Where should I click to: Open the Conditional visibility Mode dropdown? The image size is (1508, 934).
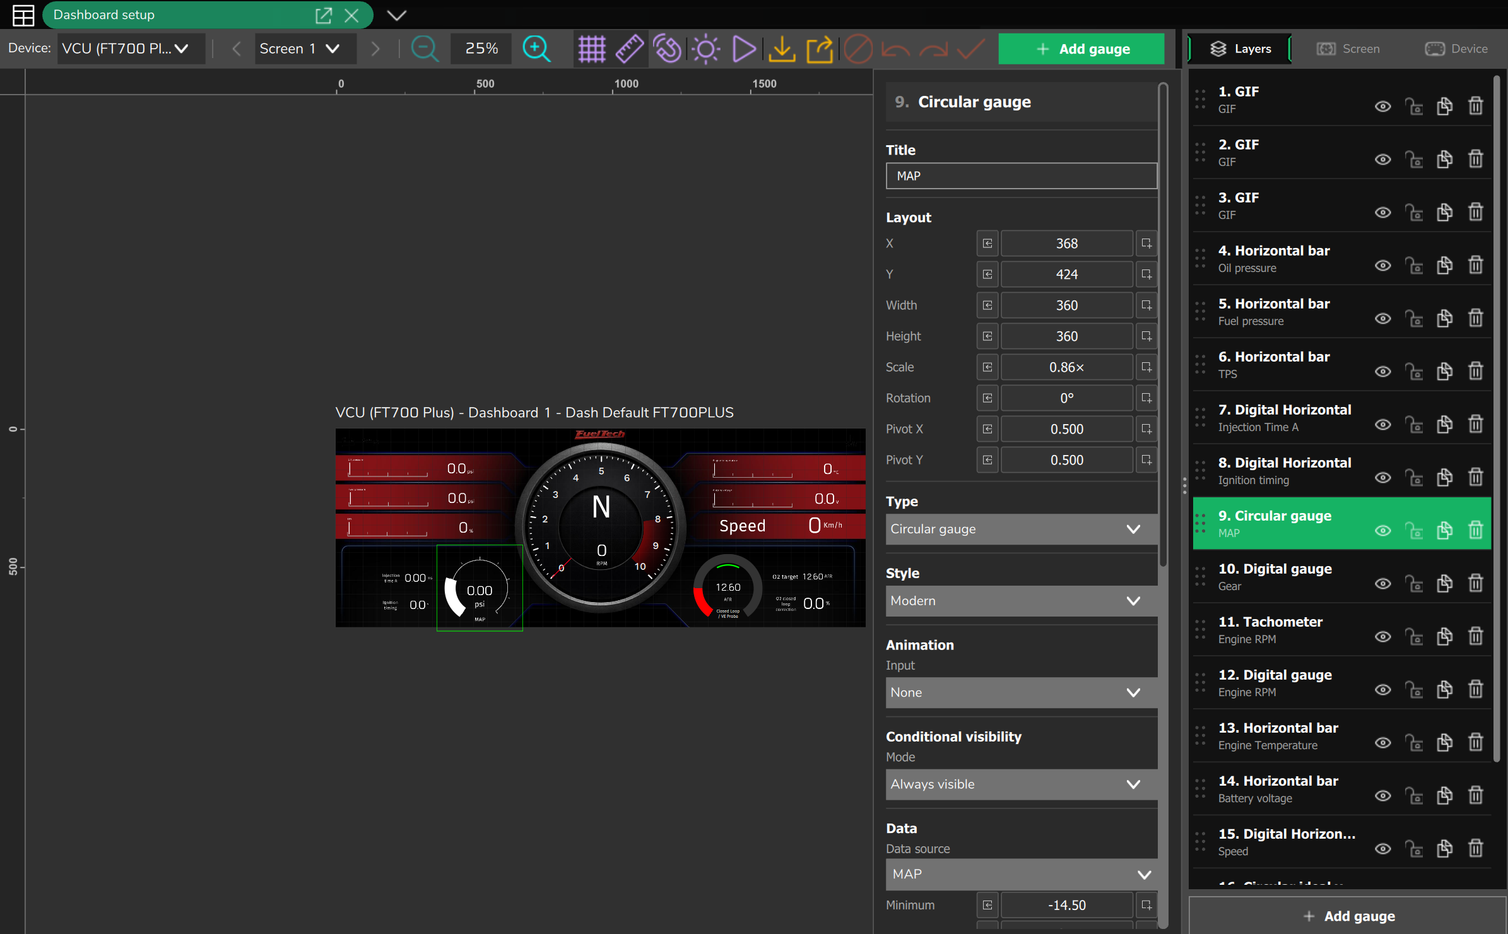1021,784
